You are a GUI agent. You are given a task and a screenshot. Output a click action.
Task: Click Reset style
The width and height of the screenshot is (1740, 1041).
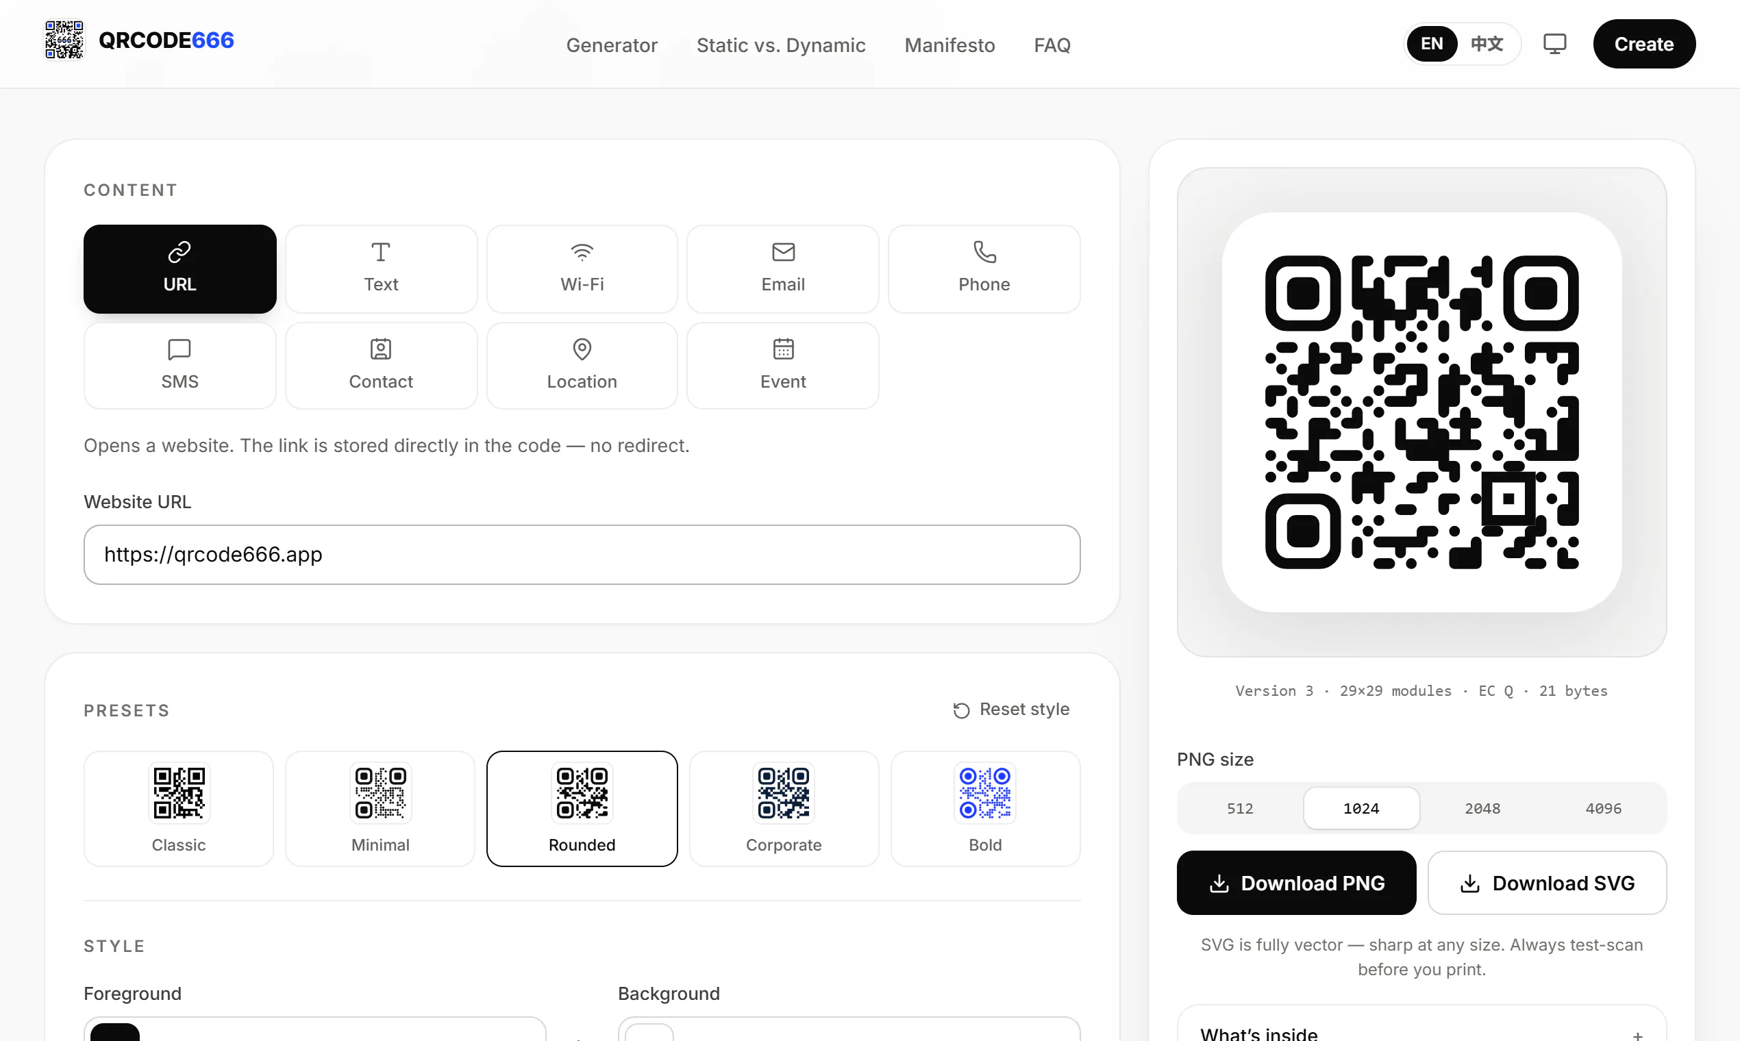pyautogui.click(x=1011, y=710)
